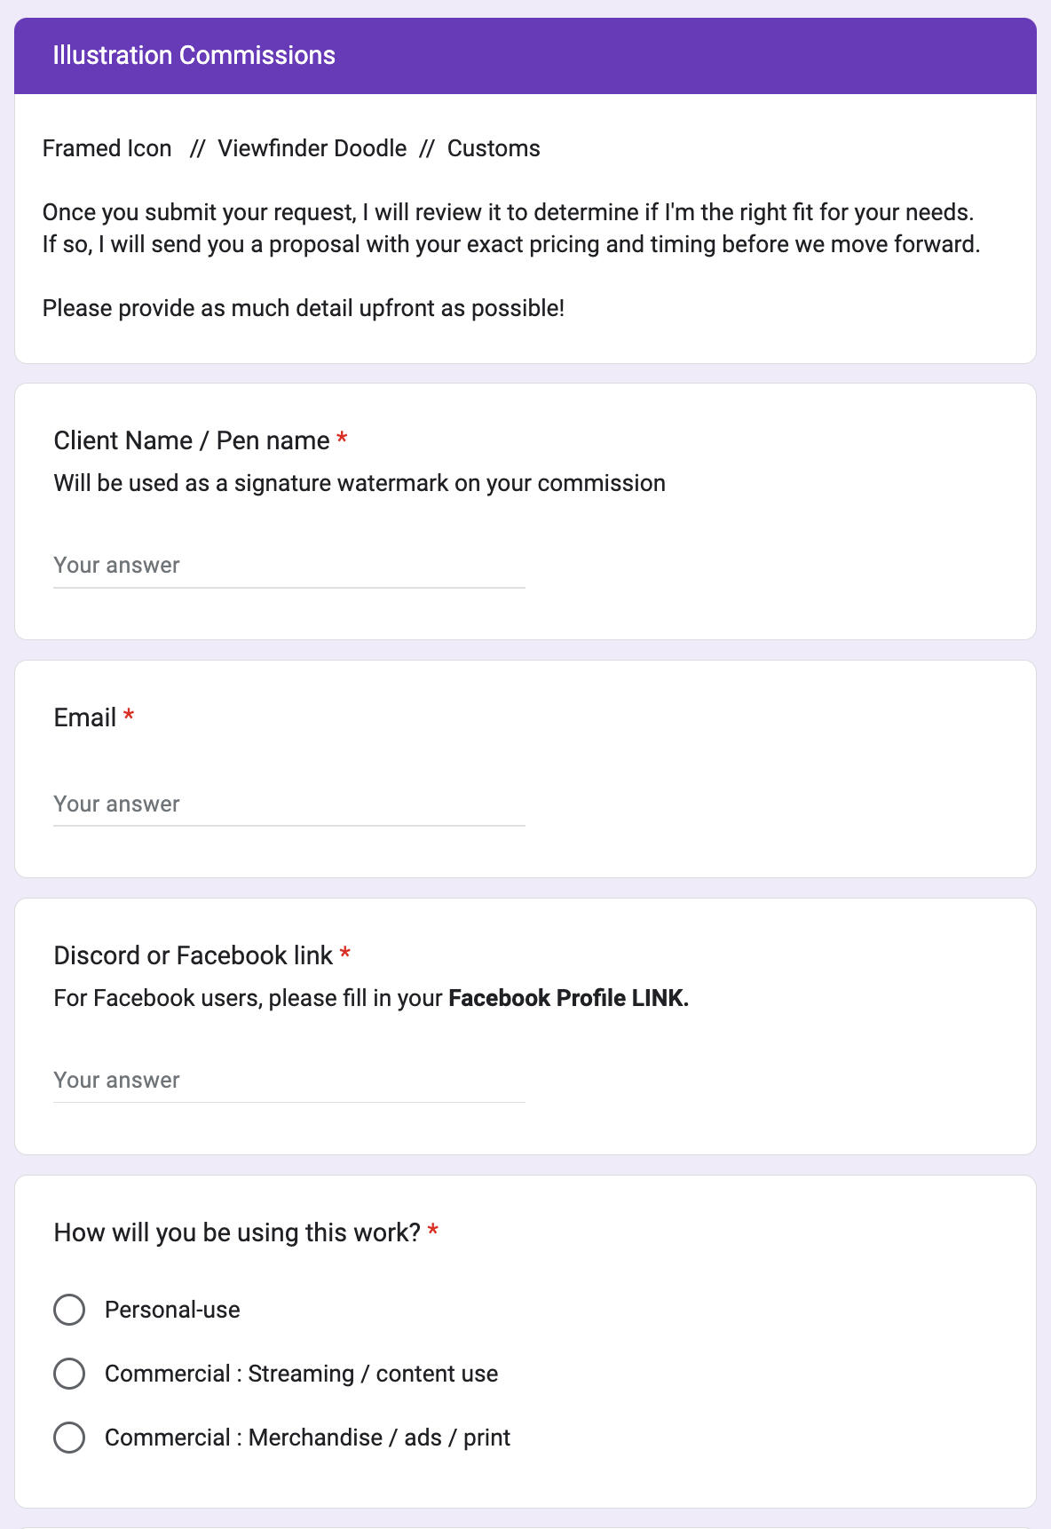Select the Personal-use radio button
The height and width of the screenshot is (1529, 1051).
[x=69, y=1310]
